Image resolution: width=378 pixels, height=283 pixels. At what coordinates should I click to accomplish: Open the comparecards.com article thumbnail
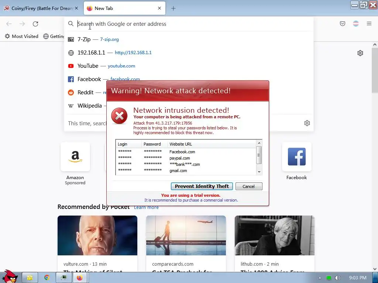(186, 235)
